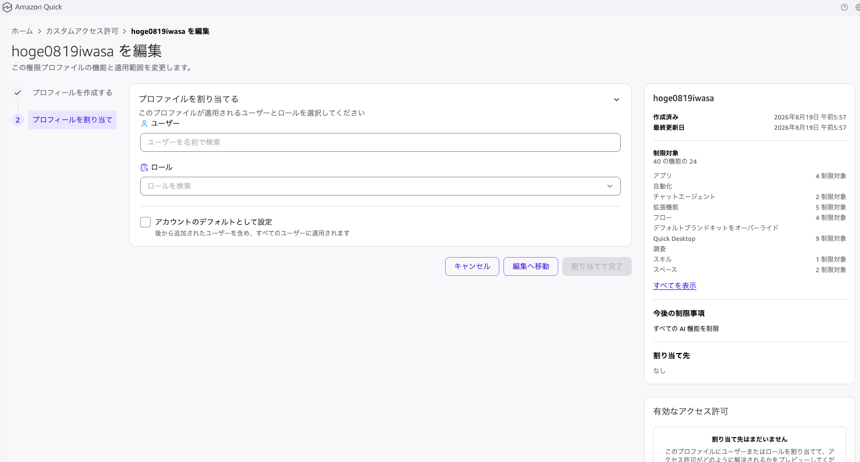This screenshot has height=462, width=860.
Task: Enable アカウントのデフォルトとして設定 checkbox
Action: pos(145,222)
